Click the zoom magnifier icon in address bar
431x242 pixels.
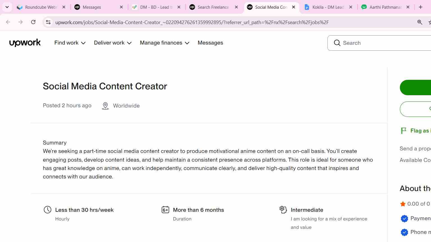(x=420, y=22)
